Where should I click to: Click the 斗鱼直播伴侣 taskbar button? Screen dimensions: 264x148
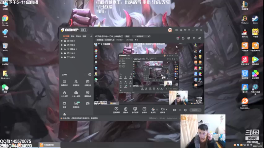pos(49,145)
